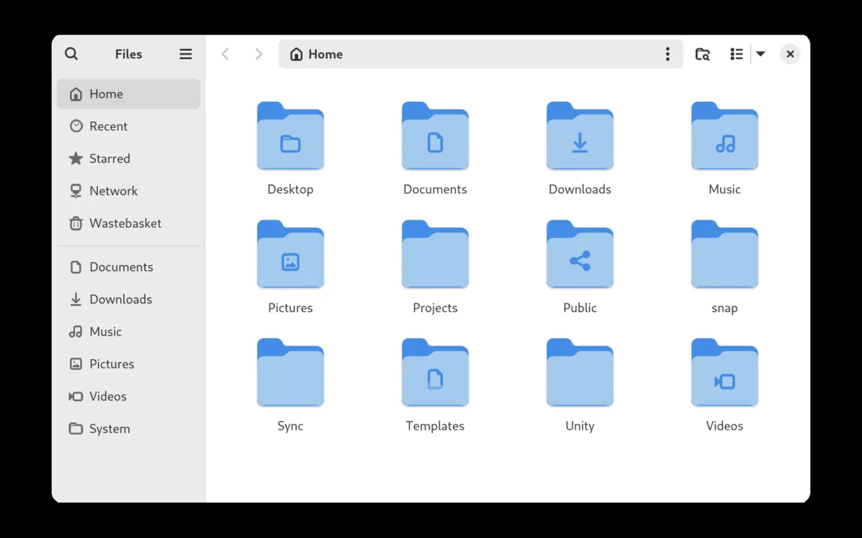Click the search folder icon in toolbar
Viewport: 862px width, 538px height.
703,54
